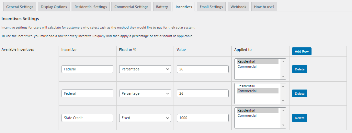
Task: Click the Add Row button
Action: click(x=301, y=52)
